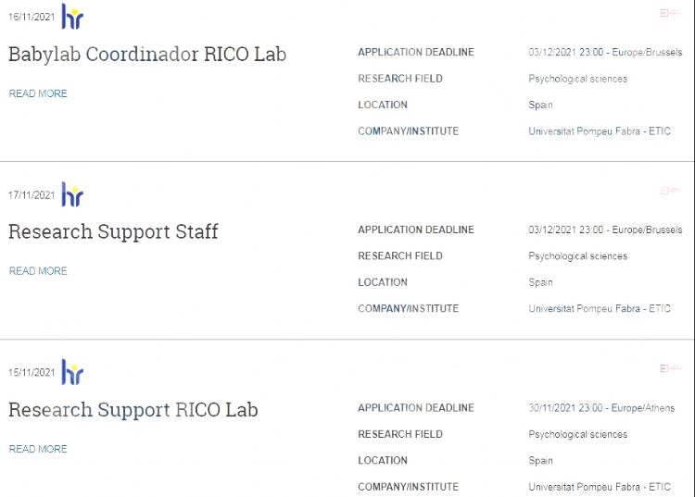Click Psychological sciences in Babylab listing
Viewport: 695px width, 497px height.
[577, 79]
